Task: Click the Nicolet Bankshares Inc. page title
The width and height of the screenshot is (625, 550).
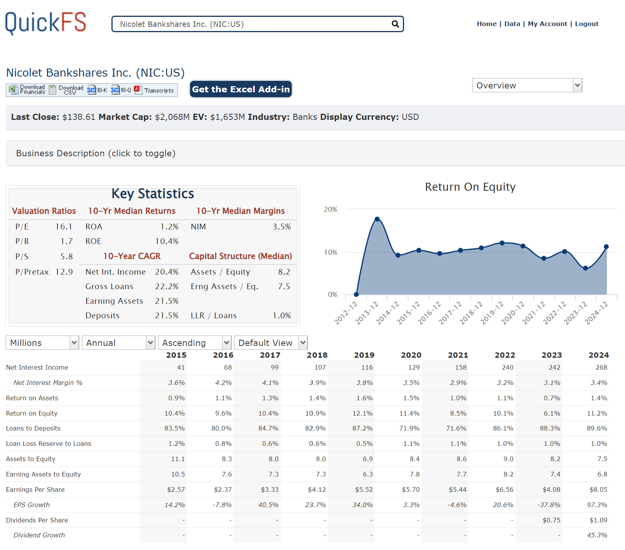Action: [x=95, y=73]
